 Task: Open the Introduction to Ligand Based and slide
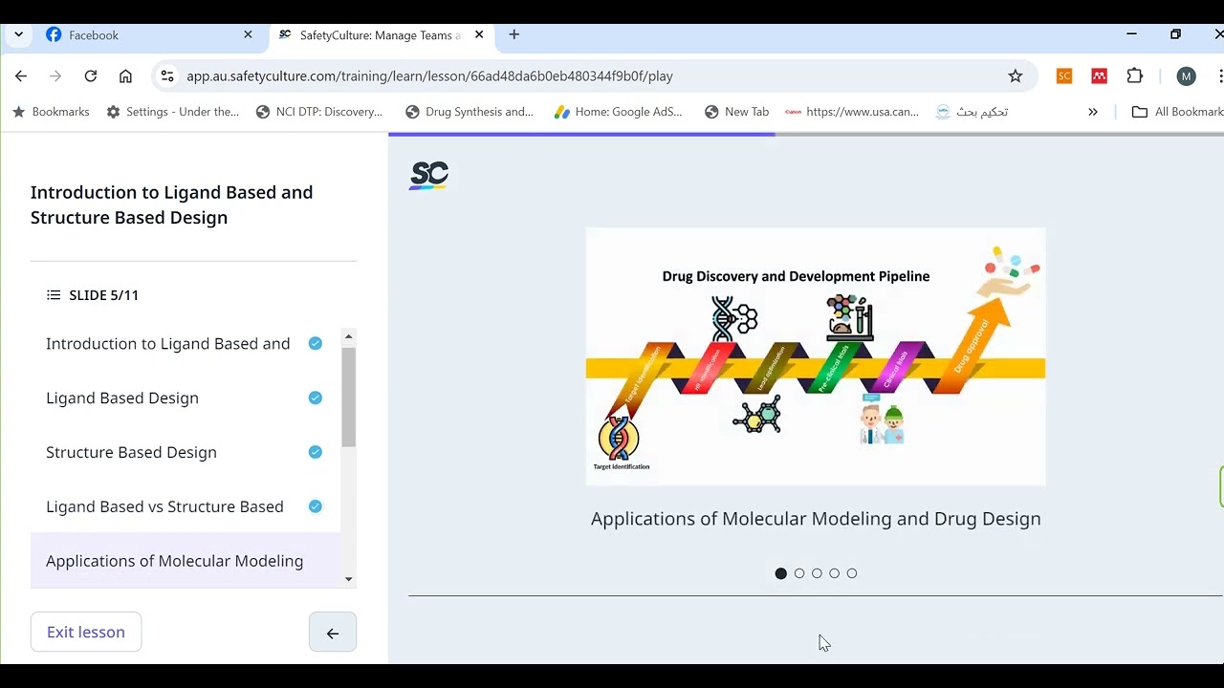pos(185,344)
